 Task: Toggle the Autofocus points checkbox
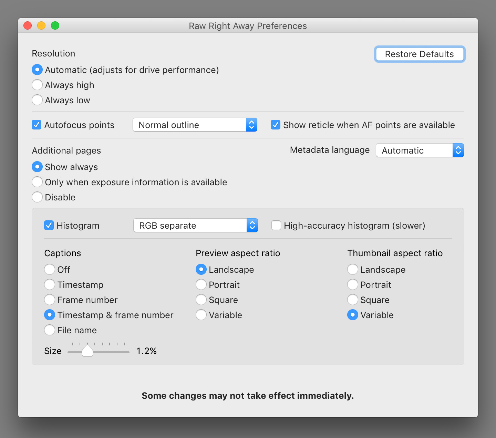37,125
